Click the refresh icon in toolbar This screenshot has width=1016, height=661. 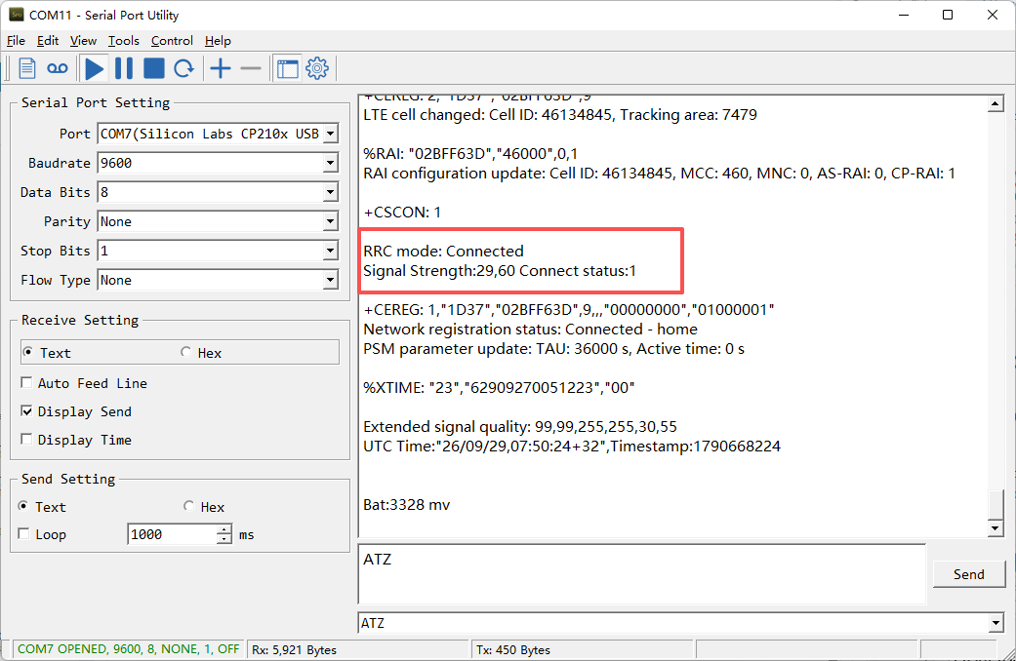[x=184, y=68]
